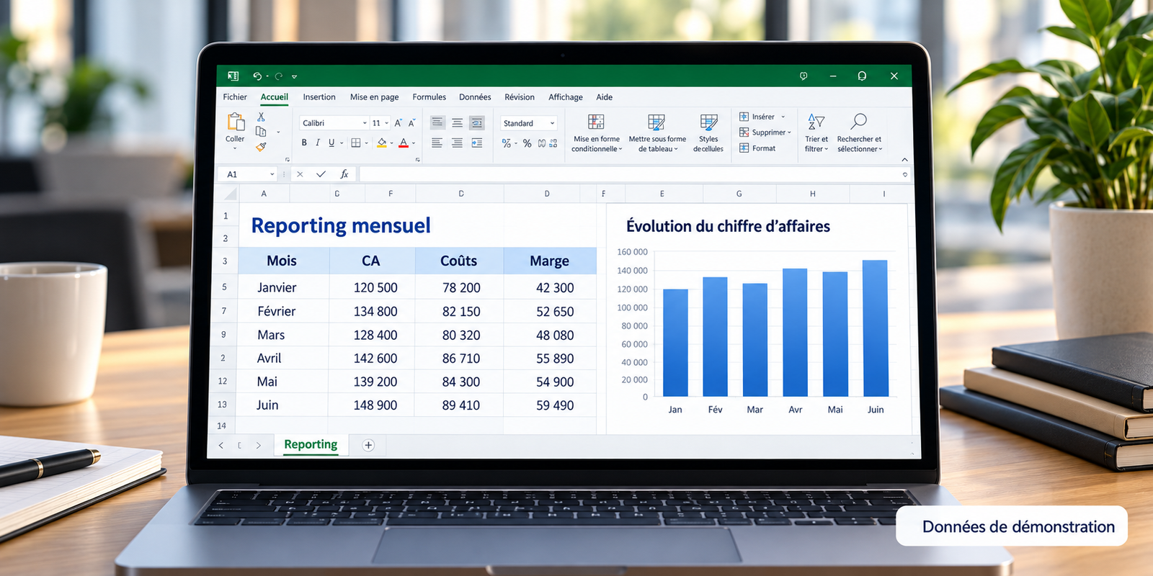Screen dimensions: 1153x576
Task: Add a new sheet with plus button
Action: click(x=368, y=445)
